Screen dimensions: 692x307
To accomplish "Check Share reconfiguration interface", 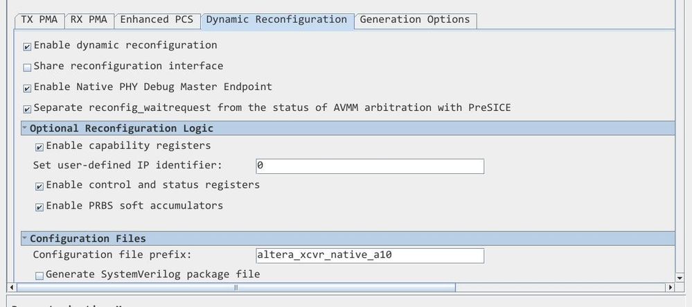I will (x=28, y=67).
